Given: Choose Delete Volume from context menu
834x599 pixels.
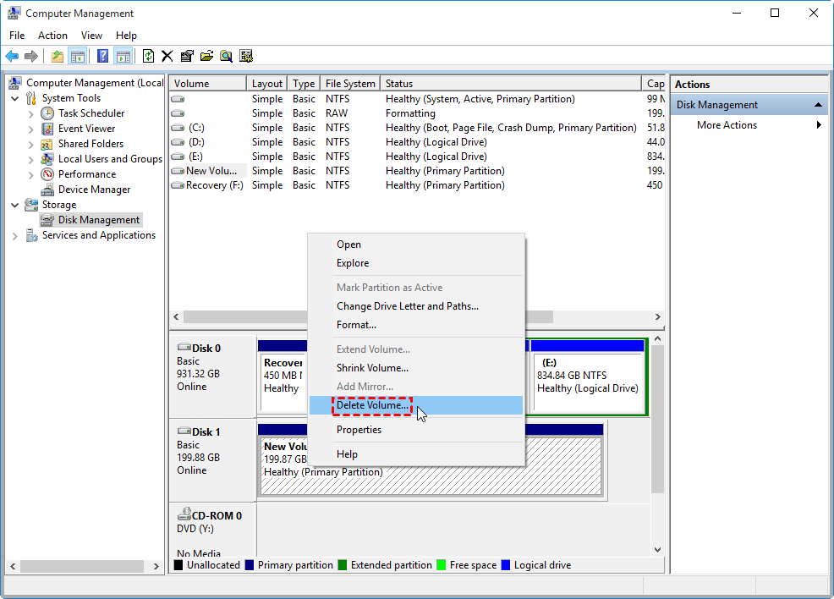Looking at the screenshot, I should tap(373, 405).
